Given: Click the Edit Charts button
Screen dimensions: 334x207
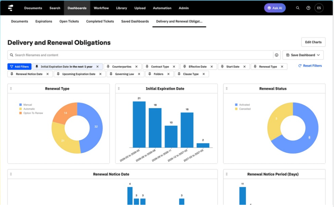Looking at the screenshot, I should coord(313,42).
